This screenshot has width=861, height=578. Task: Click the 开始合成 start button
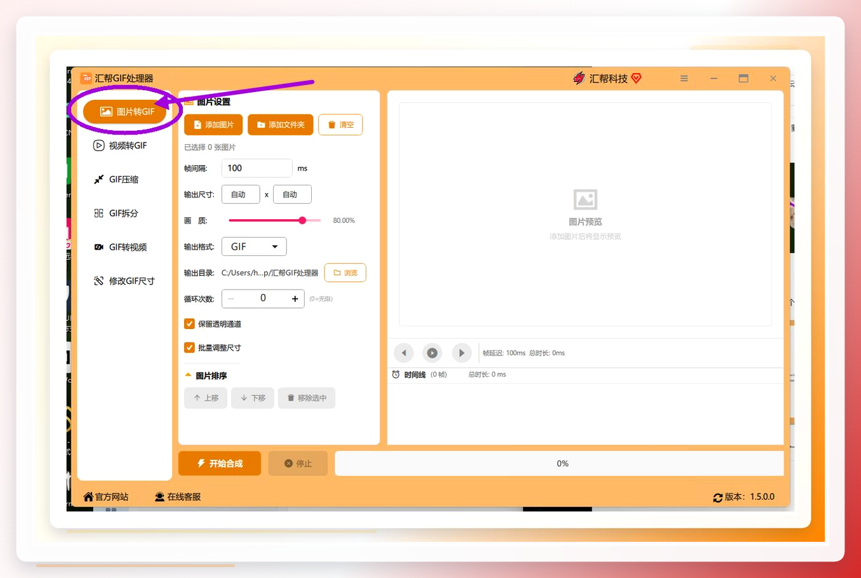[x=220, y=464]
